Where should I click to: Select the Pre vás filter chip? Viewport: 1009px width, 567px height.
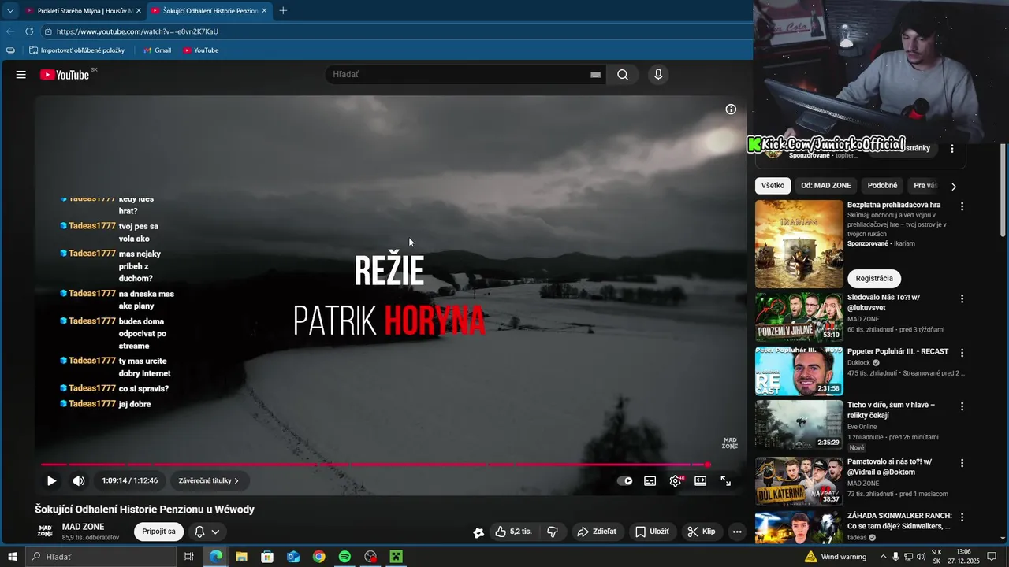pyautogui.click(x=925, y=186)
